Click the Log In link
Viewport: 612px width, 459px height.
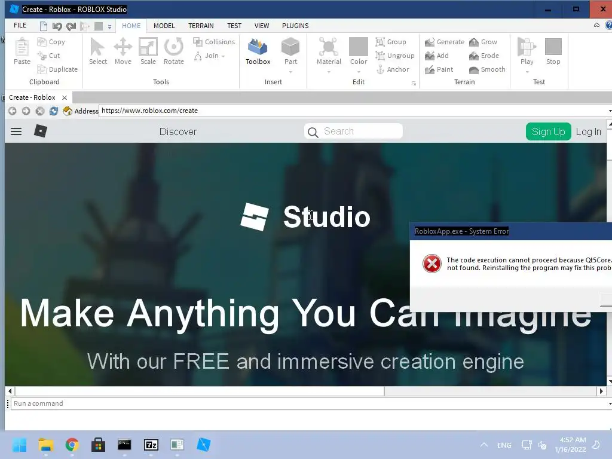(x=588, y=132)
